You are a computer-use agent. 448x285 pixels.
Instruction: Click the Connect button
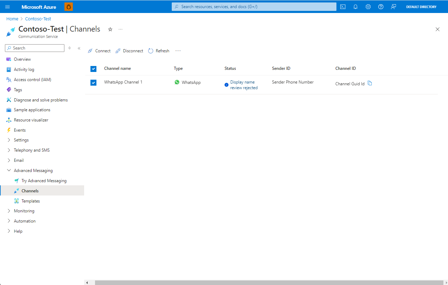point(99,51)
